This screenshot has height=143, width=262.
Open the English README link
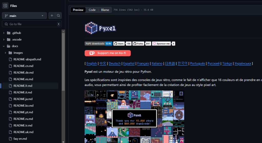coord(92,63)
